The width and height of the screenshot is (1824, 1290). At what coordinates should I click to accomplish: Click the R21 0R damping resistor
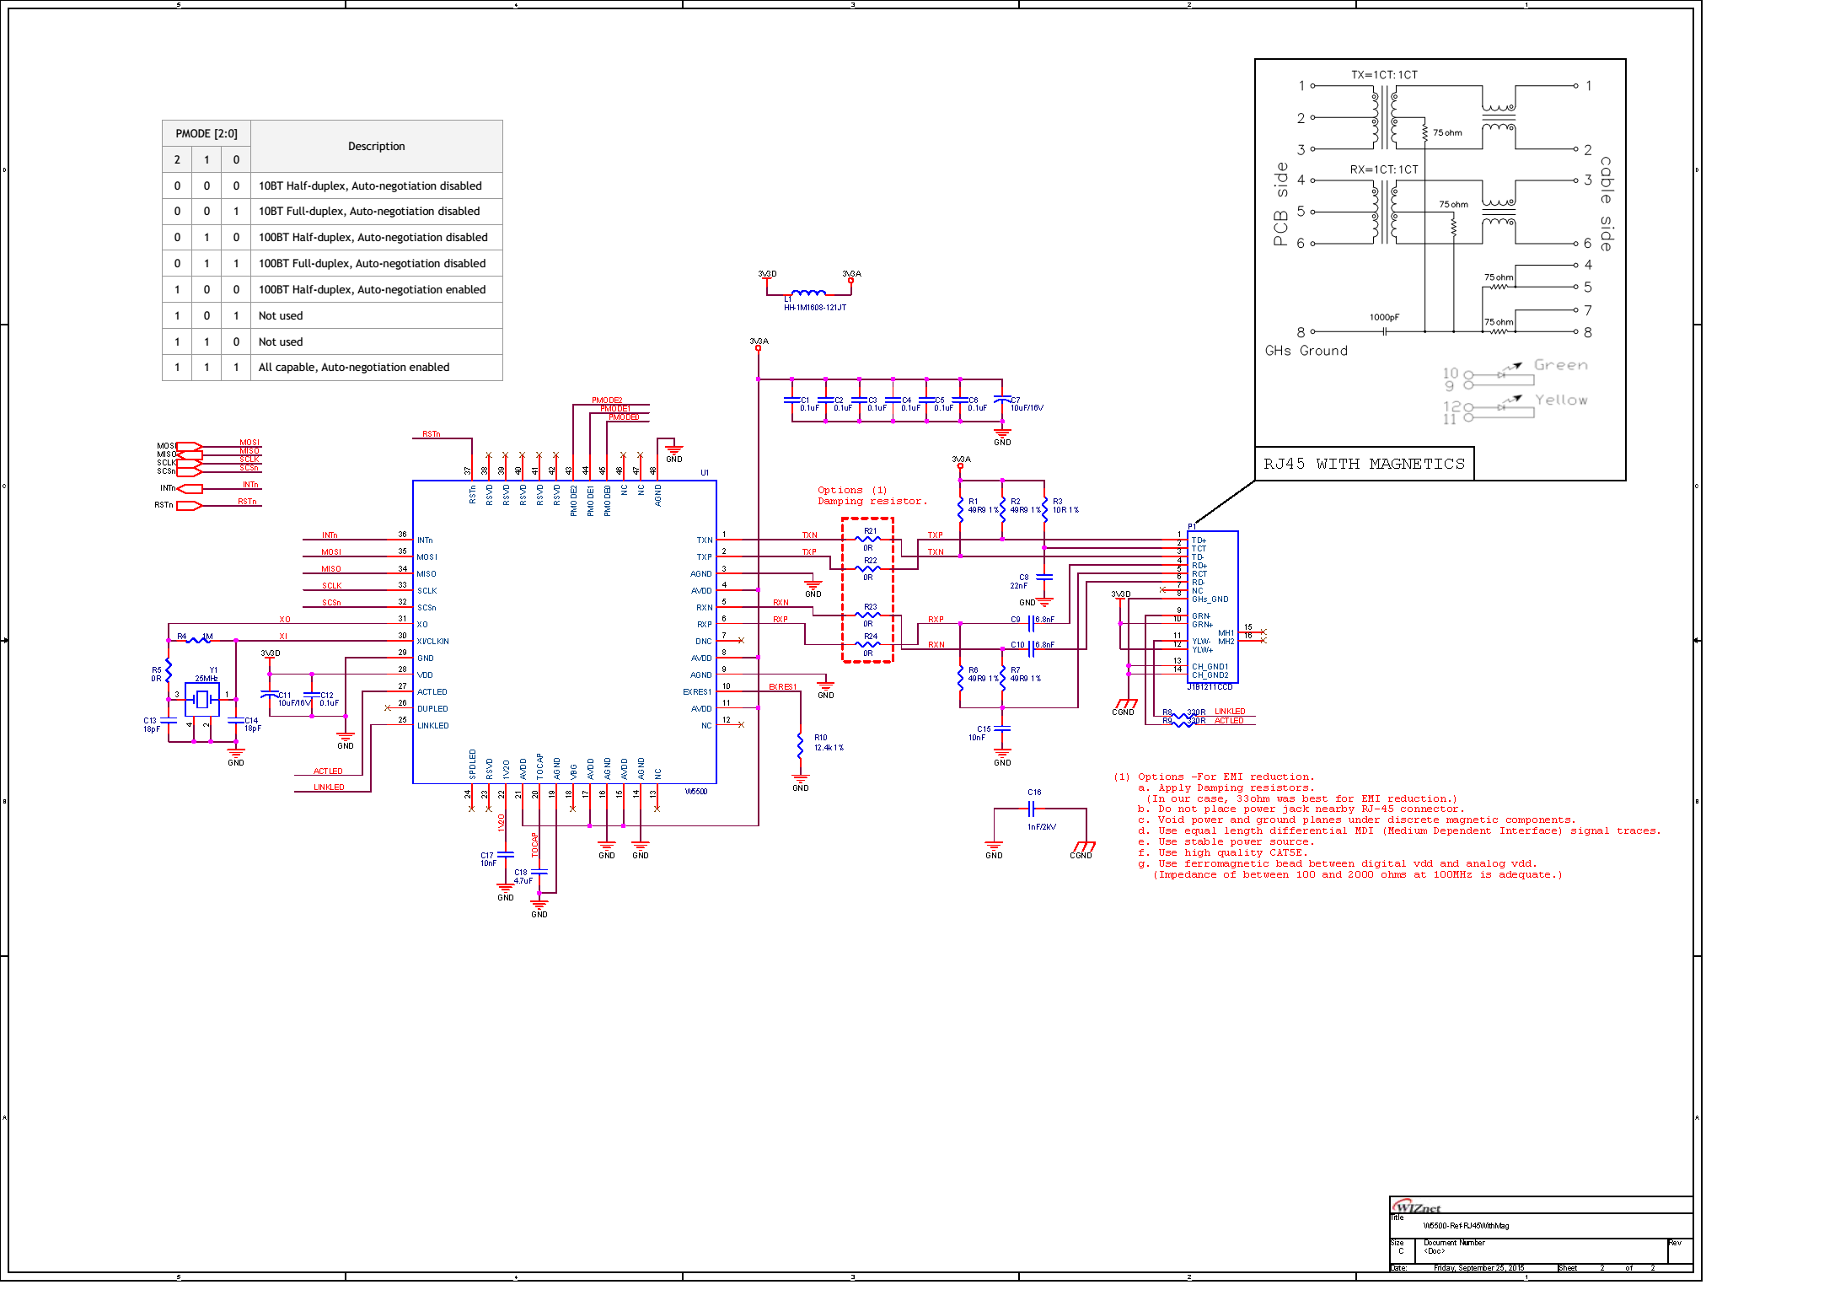click(867, 539)
